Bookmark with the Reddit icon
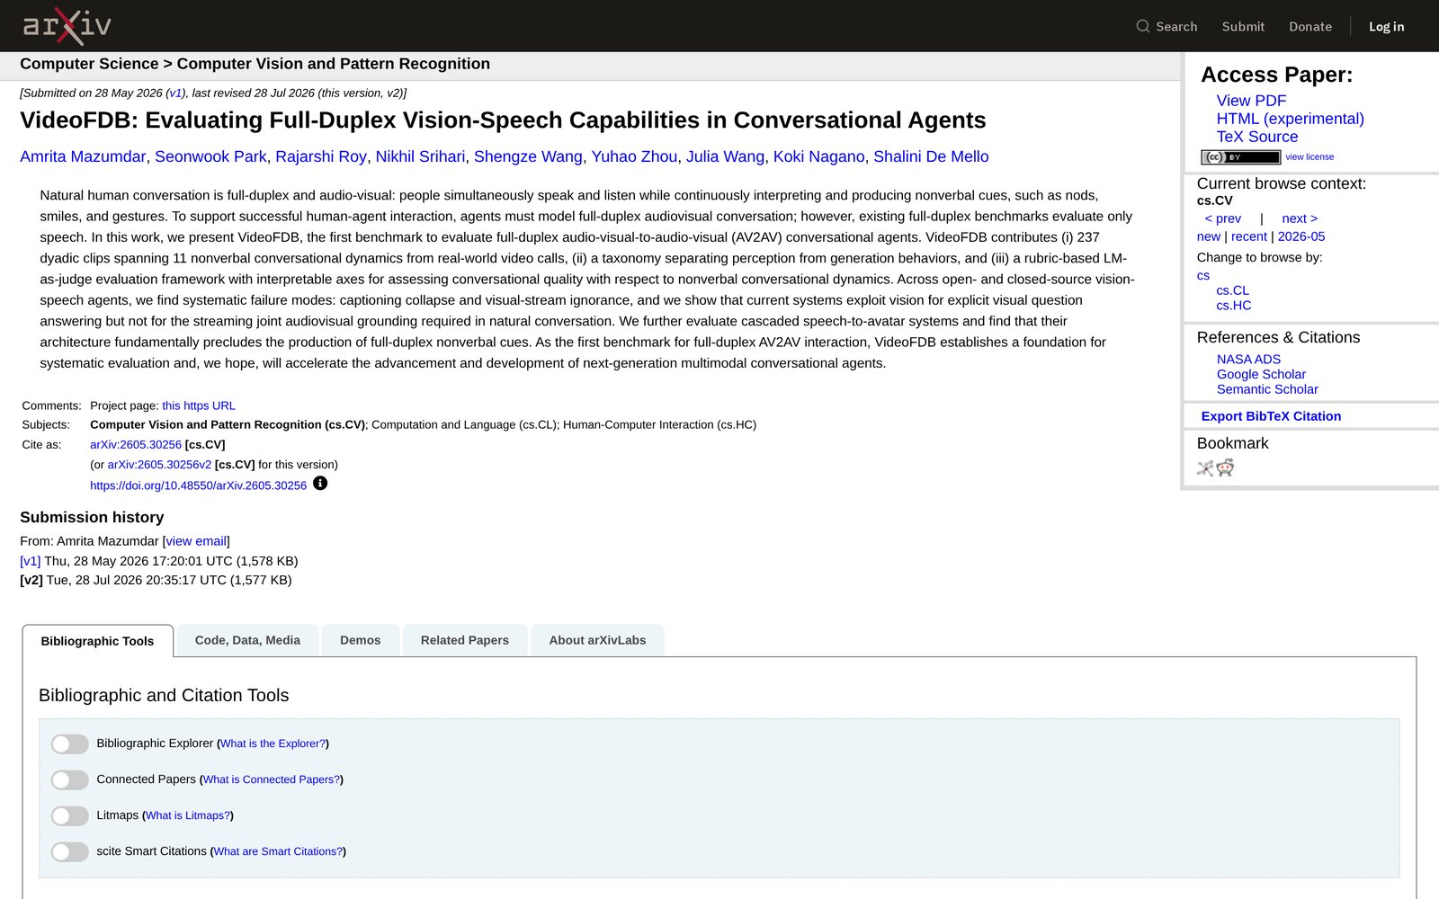1439x899 pixels. (x=1225, y=467)
